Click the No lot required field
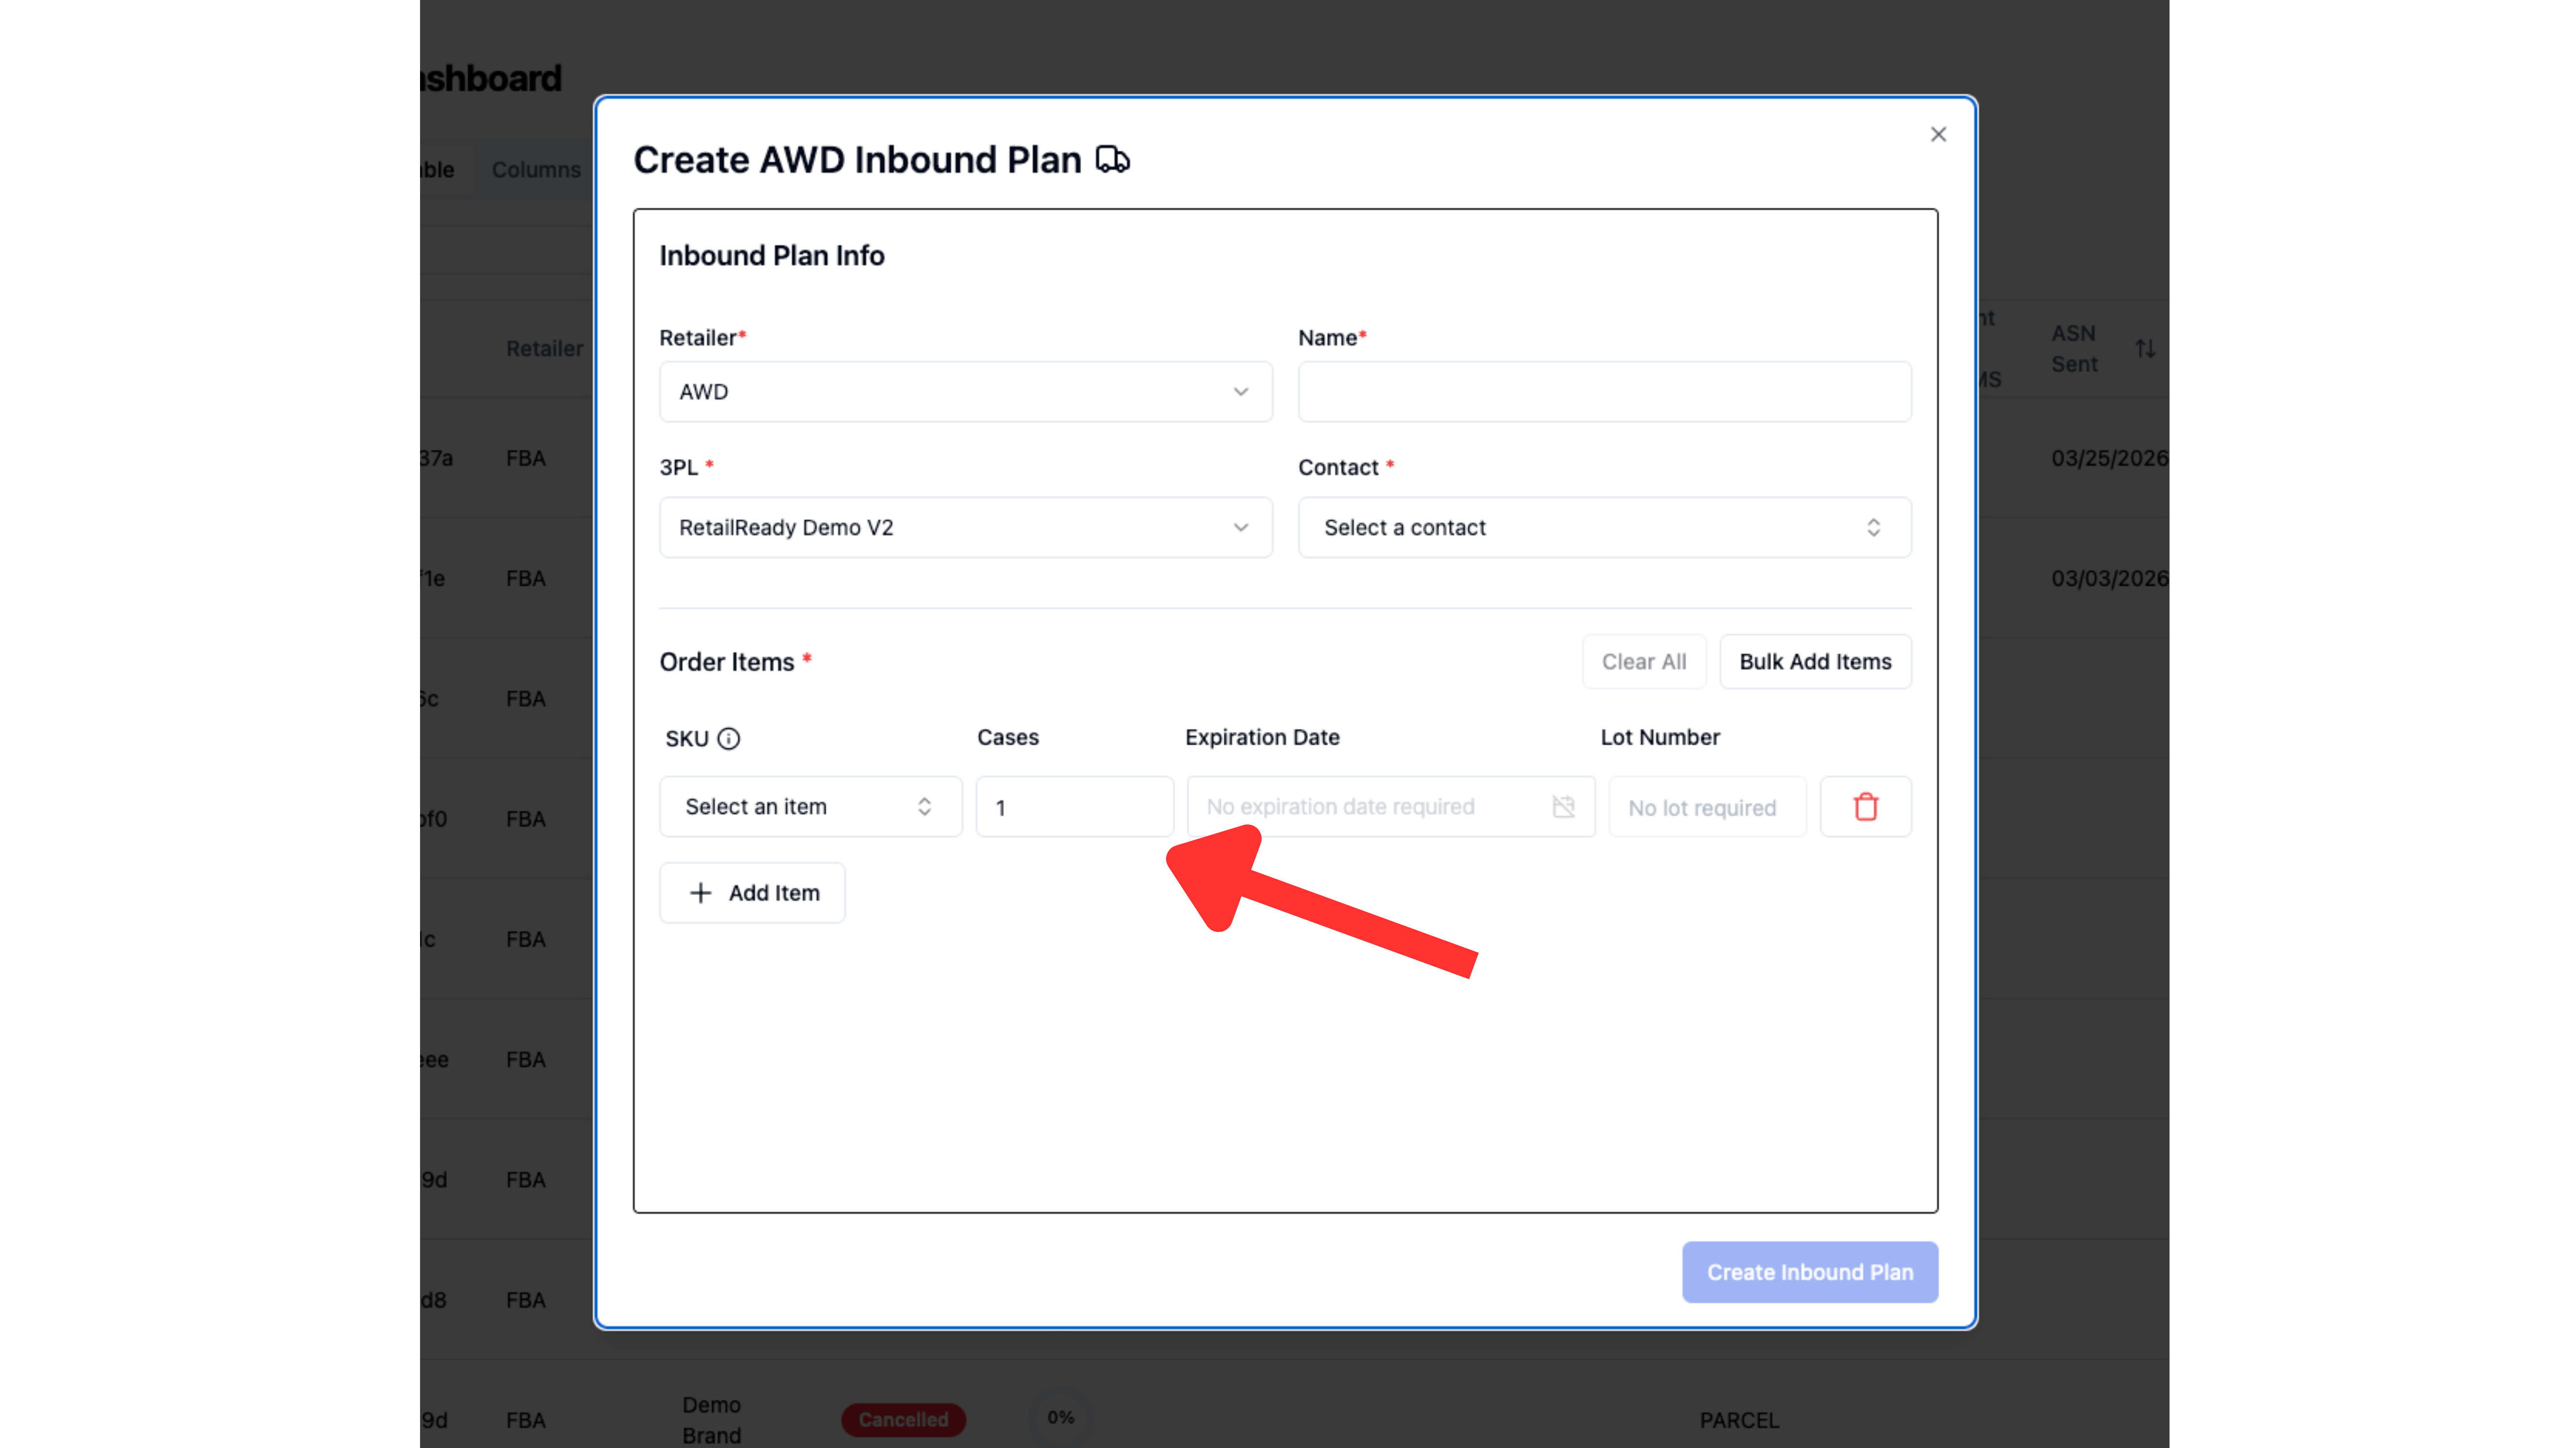2576x1448 pixels. (1707, 806)
